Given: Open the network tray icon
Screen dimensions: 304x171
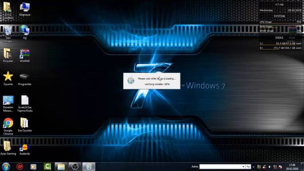Looking at the screenshot, I should click(275, 167).
